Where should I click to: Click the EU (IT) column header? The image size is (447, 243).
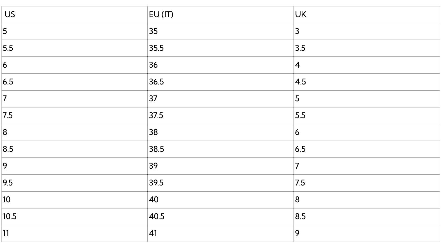(x=161, y=15)
